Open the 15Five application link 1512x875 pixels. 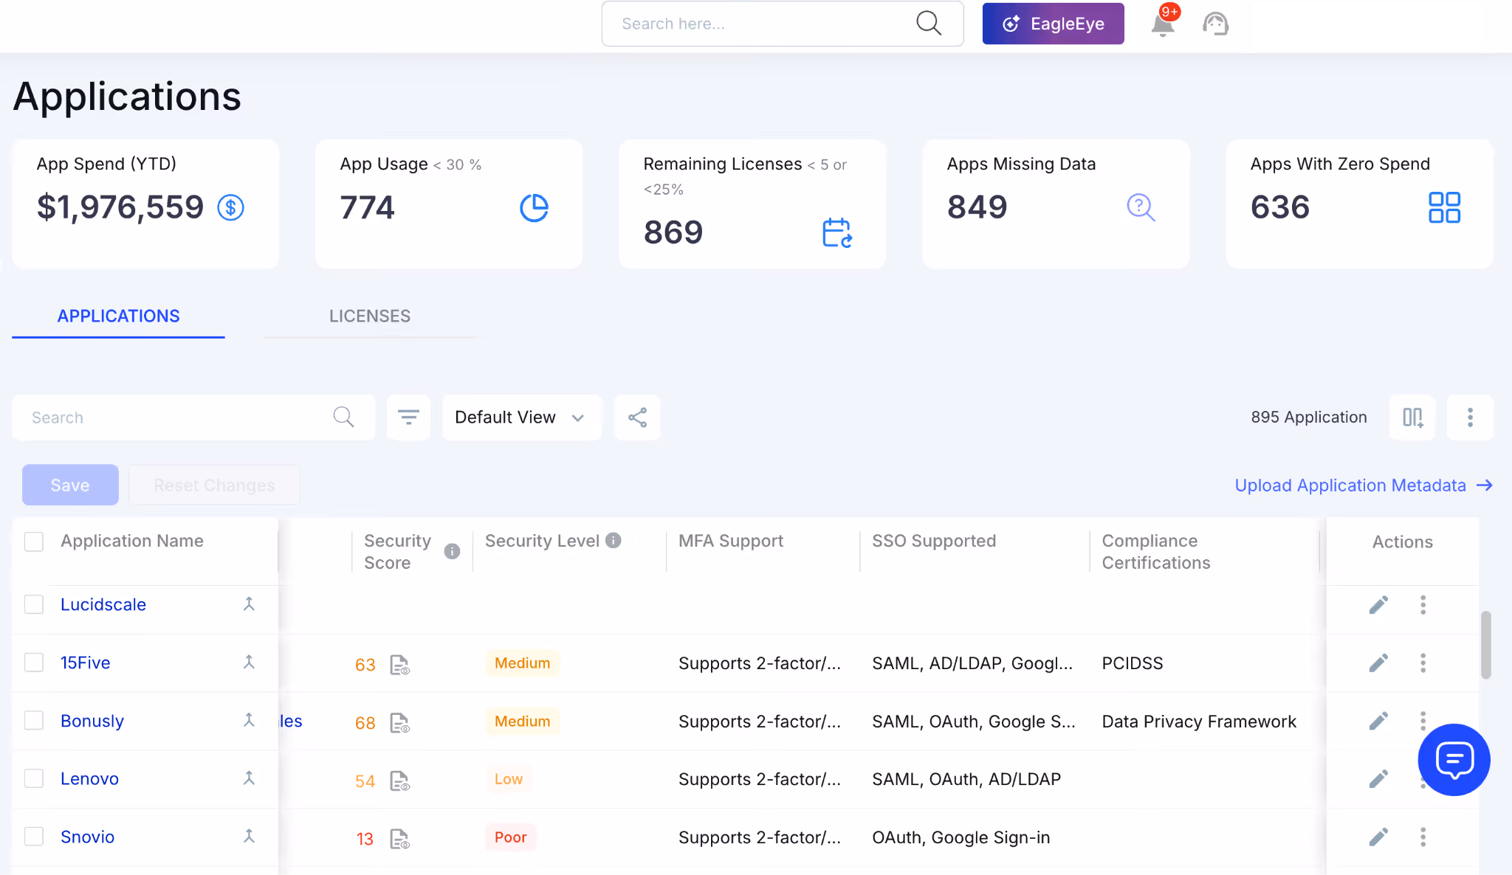click(x=86, y=663)
